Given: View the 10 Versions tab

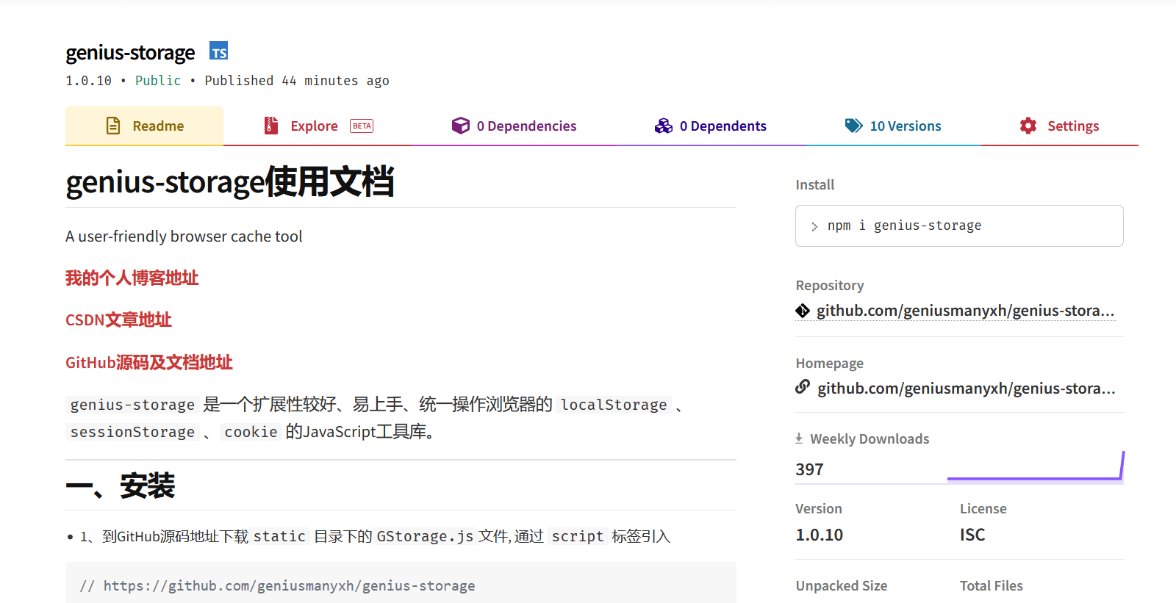Looking at the screenshot, I should (893, 126).
